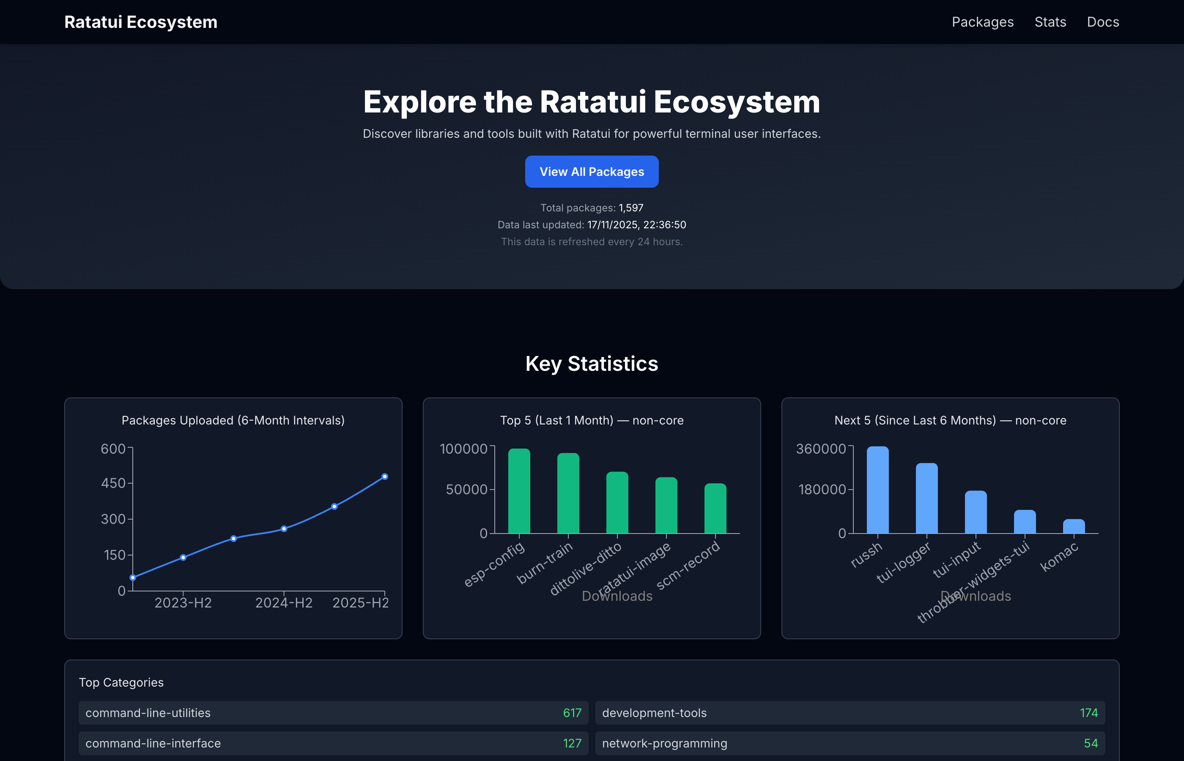Click the burn-train green bar

click(568, 493)
